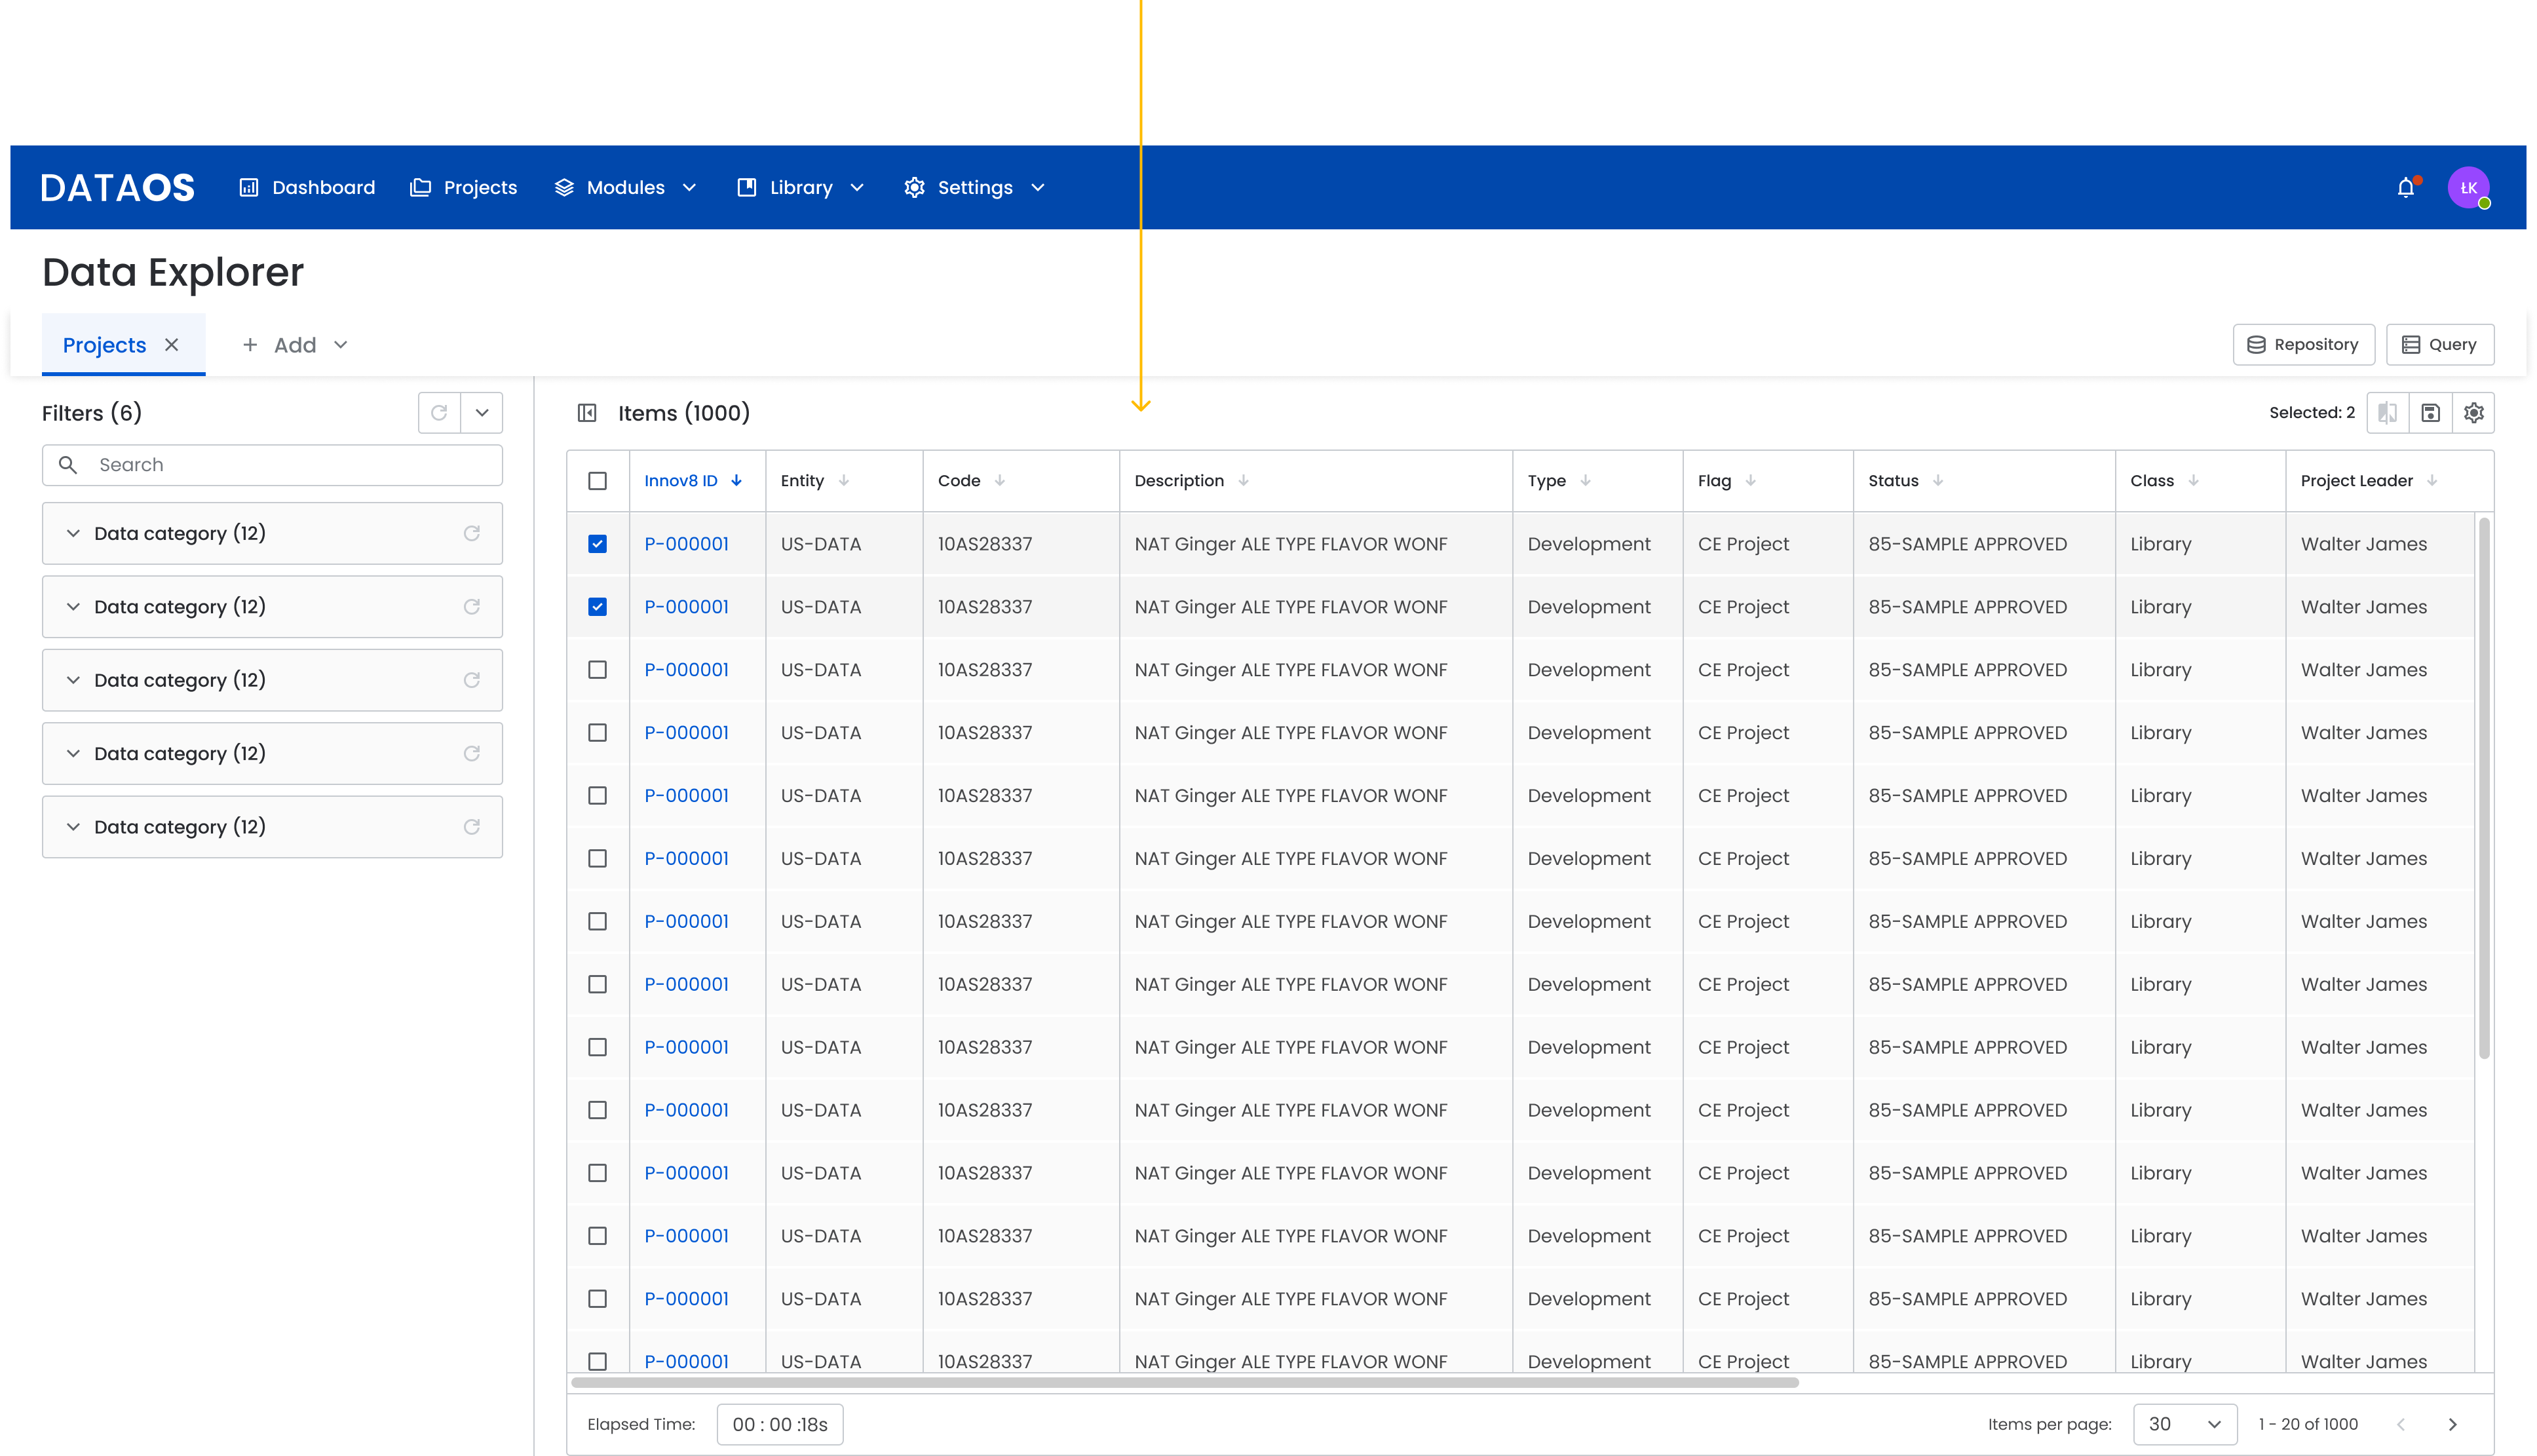Screen dimensions: 2537x1456
Task: Expand the last Data category filter
Action: [x=73, y=827]
